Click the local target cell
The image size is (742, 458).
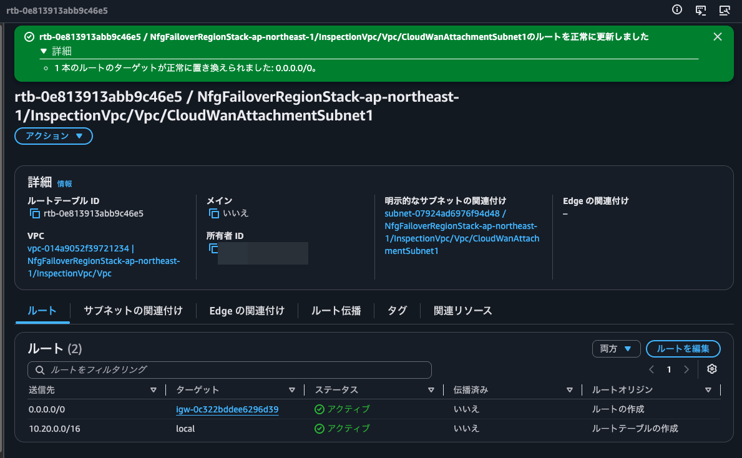coord(185,429)
